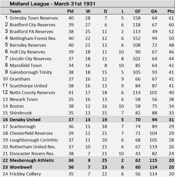The height and width of the screenshot is (177, 175).
Task: Select the Gainsborough Trinity cell
Action: pos(31,72)
